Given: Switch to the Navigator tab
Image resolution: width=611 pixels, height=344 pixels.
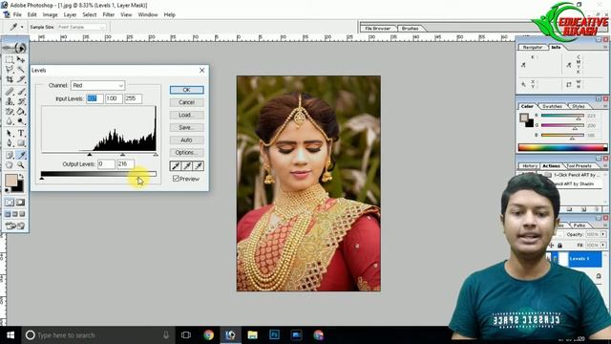Looking at the screenshot, I should [x=533, y=47].
